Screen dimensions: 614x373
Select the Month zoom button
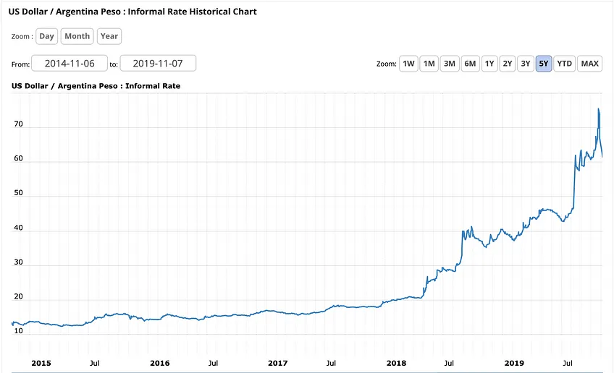[x=77, y=36]
